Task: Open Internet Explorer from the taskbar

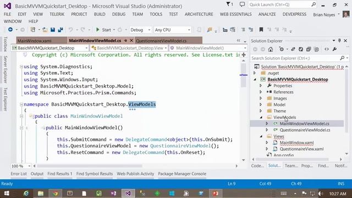Action: [26, 193]
